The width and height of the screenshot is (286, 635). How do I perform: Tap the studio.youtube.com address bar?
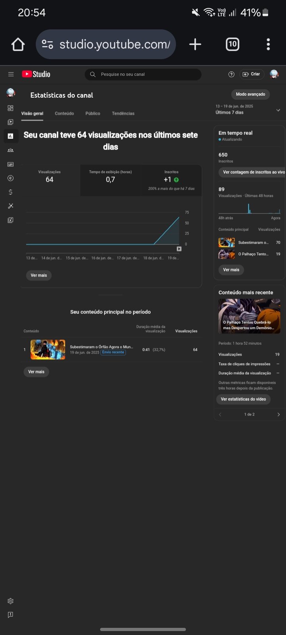(x=106, y=44)
